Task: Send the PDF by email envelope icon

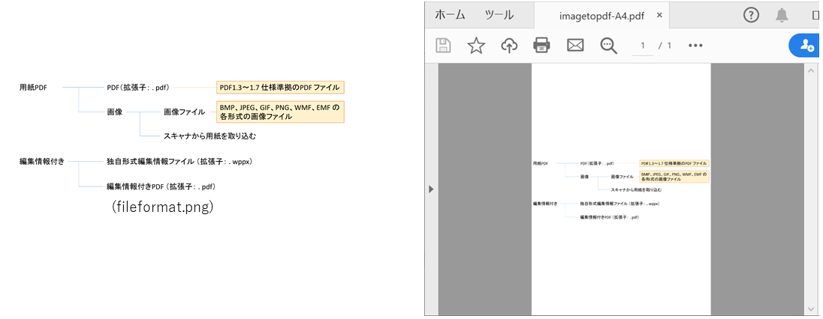Action: (x=575, y=46)
